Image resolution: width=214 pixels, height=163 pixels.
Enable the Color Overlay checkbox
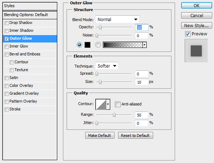(6, 86)
